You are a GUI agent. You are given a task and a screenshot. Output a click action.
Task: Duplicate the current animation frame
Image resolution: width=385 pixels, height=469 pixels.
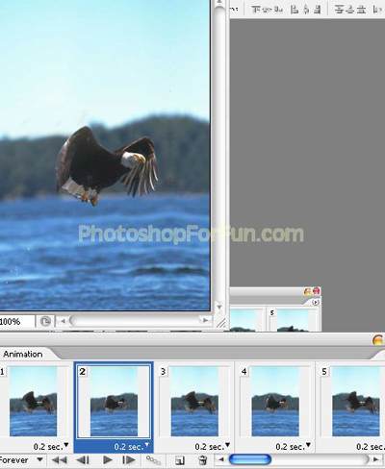[x=180, y=460]
